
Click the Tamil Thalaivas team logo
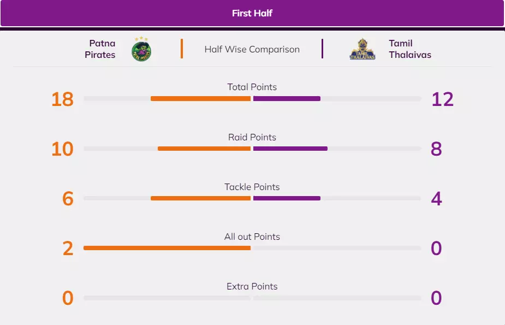[363, 49]
